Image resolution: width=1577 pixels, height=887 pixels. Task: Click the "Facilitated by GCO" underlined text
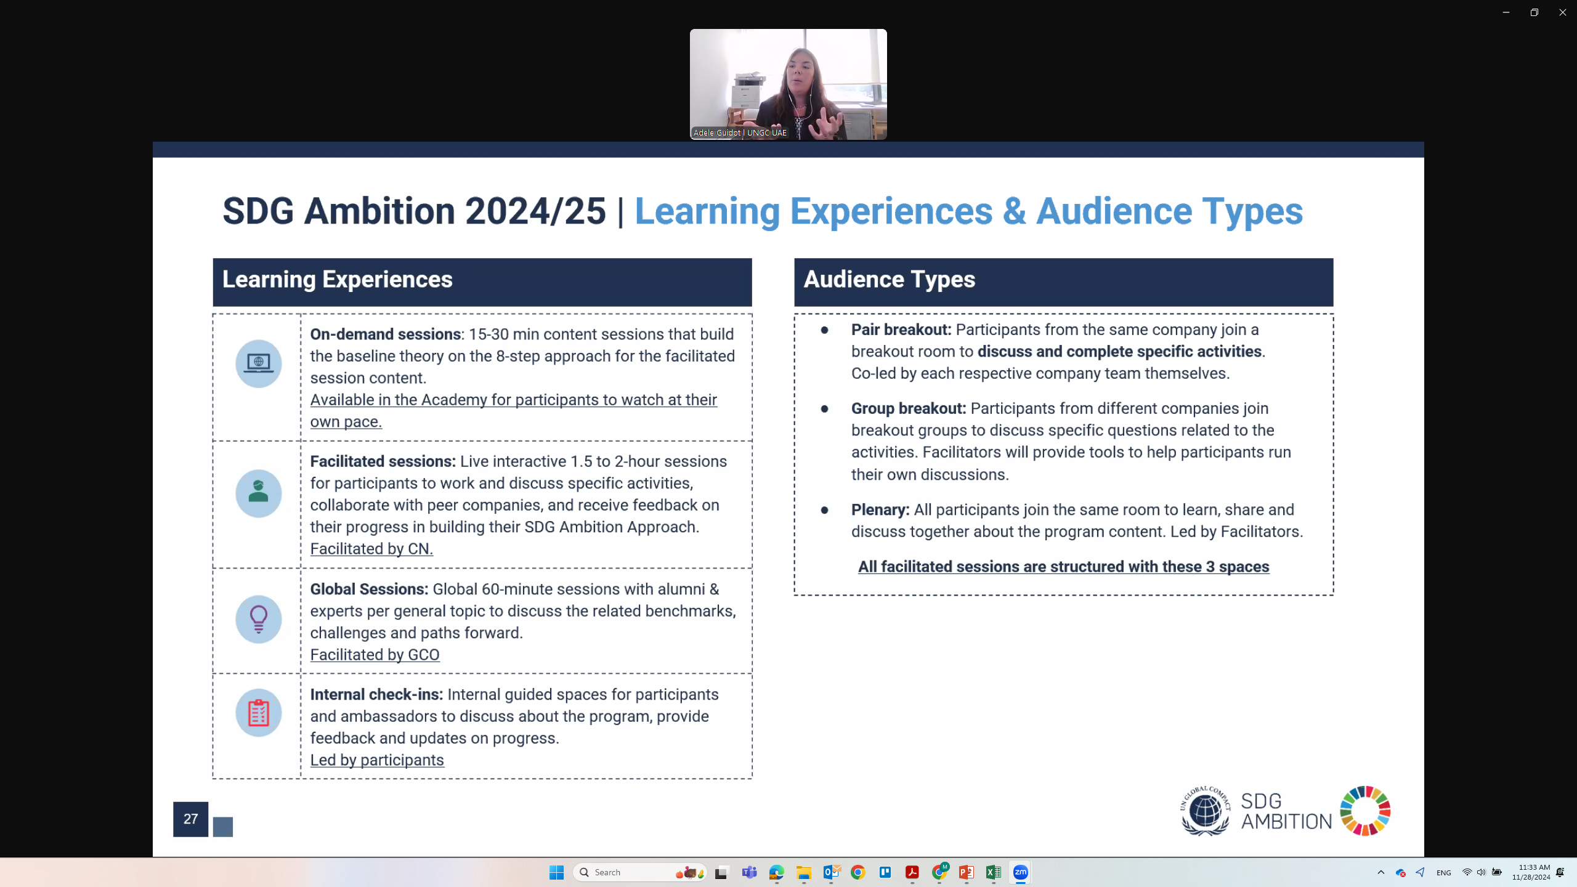click(375, 655)
